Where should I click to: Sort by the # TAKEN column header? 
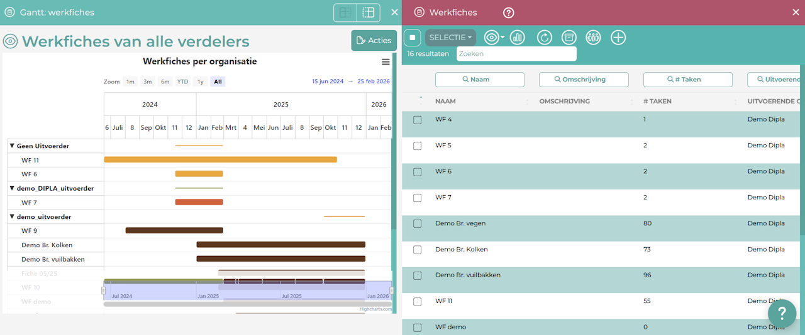click(x=657, y=101)
